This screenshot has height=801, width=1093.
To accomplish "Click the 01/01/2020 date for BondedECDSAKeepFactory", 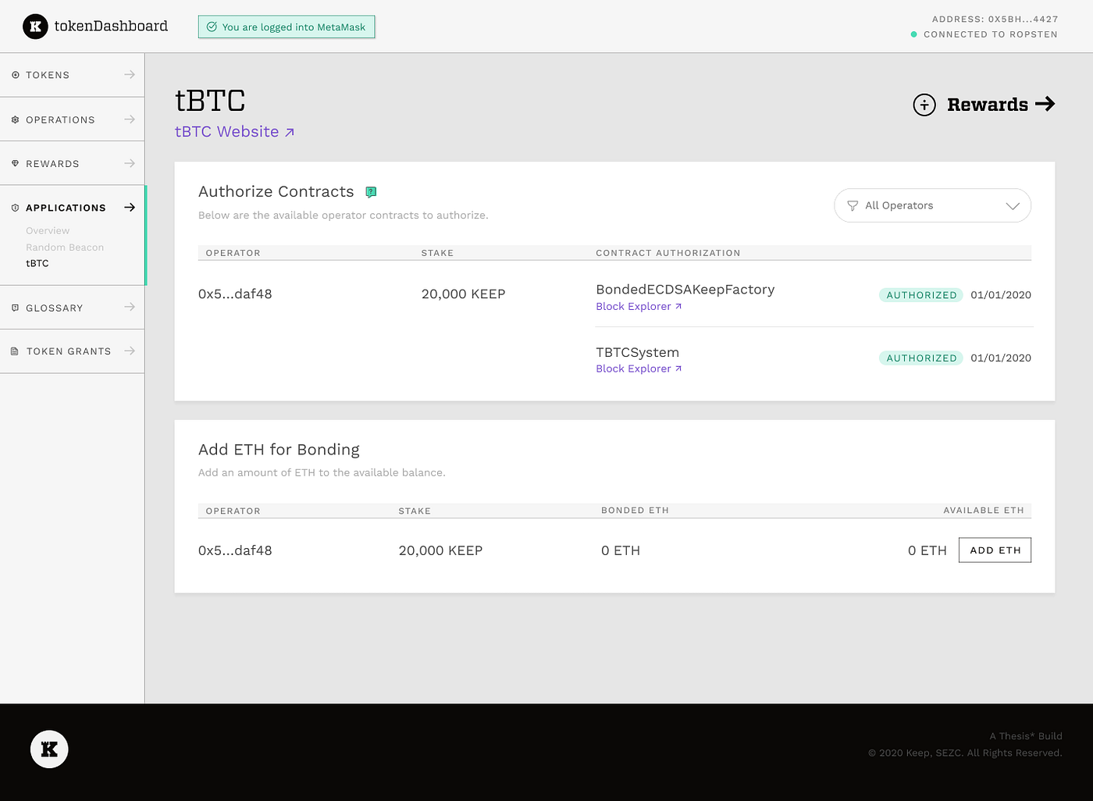I will 1001,295.
